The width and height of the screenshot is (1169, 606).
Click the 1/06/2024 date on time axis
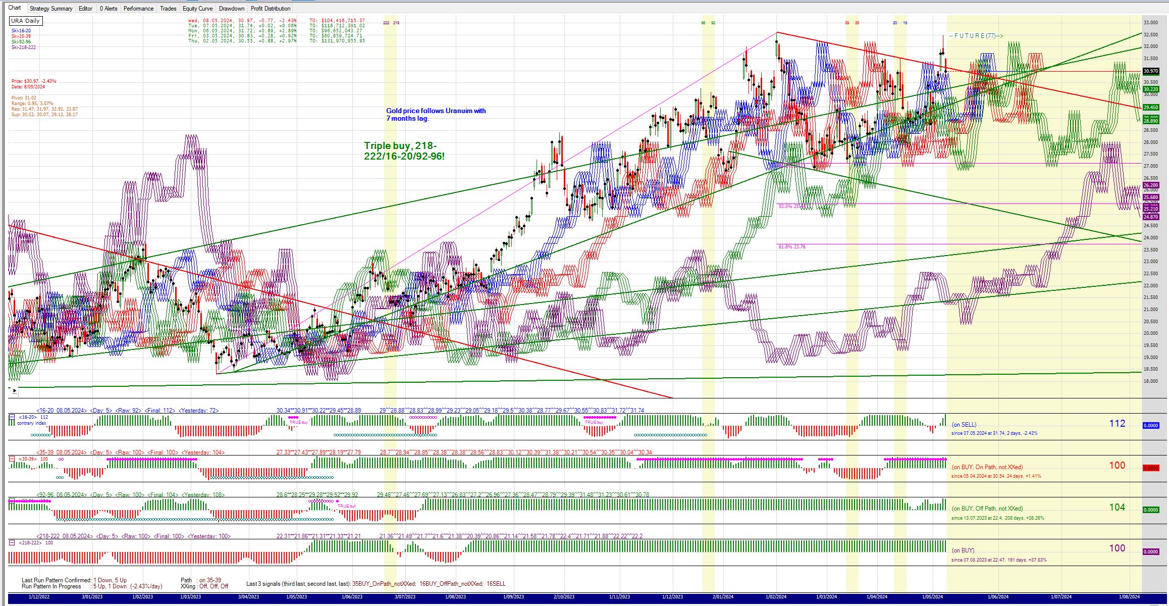tap(998, 596)
